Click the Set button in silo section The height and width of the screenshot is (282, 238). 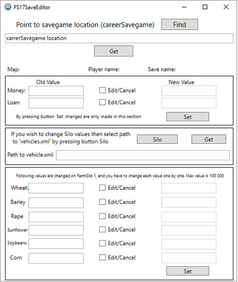(188, 271)
